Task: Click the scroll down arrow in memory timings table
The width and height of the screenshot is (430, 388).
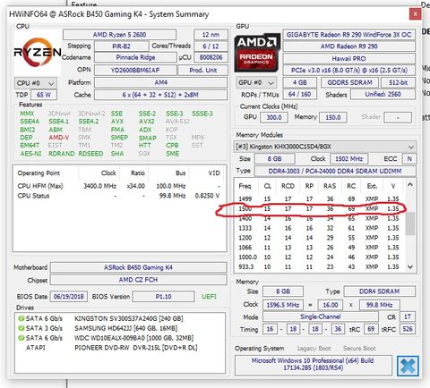Action: [410, 266]
